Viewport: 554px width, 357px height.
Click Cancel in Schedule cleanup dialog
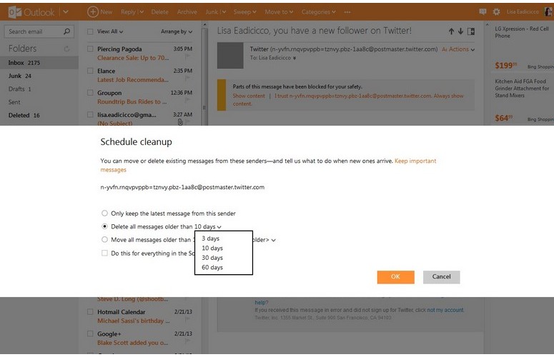(x=441, y=277)
